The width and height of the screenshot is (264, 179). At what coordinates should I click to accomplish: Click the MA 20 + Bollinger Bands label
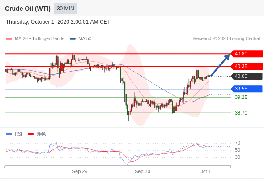click(39, 39)
